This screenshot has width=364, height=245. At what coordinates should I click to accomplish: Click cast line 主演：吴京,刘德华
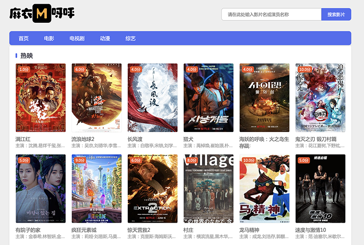96,146
